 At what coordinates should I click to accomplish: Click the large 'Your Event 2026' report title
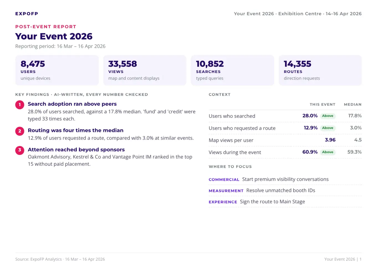[x=54, y=36]
